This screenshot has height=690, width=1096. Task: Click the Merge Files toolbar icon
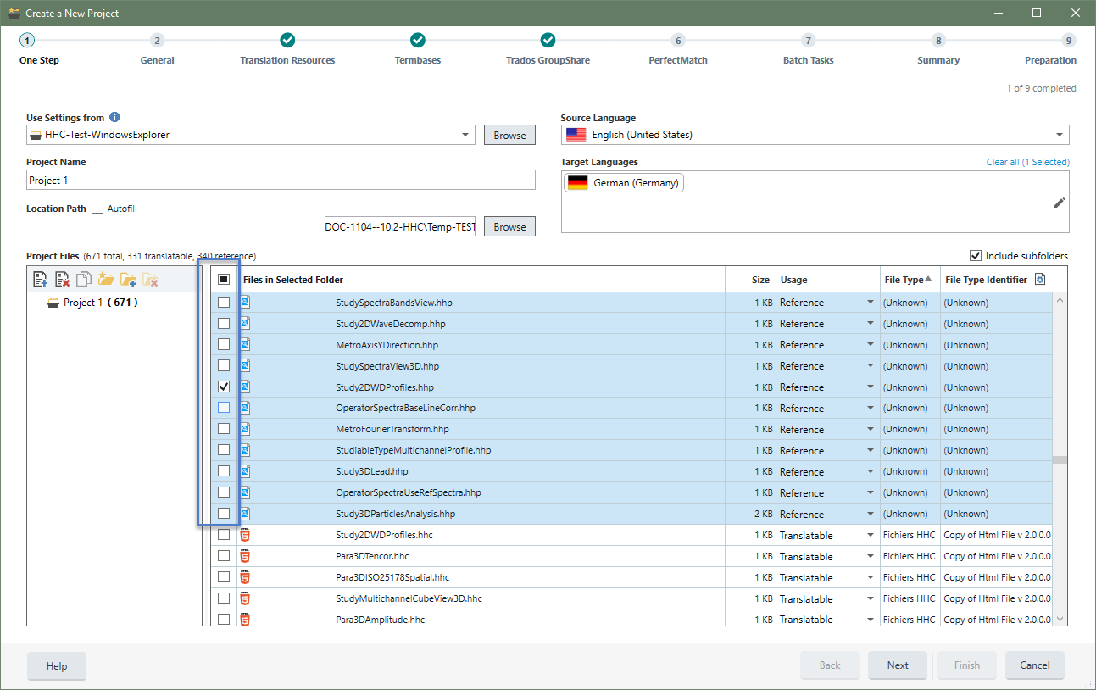[x=84, y=279]
